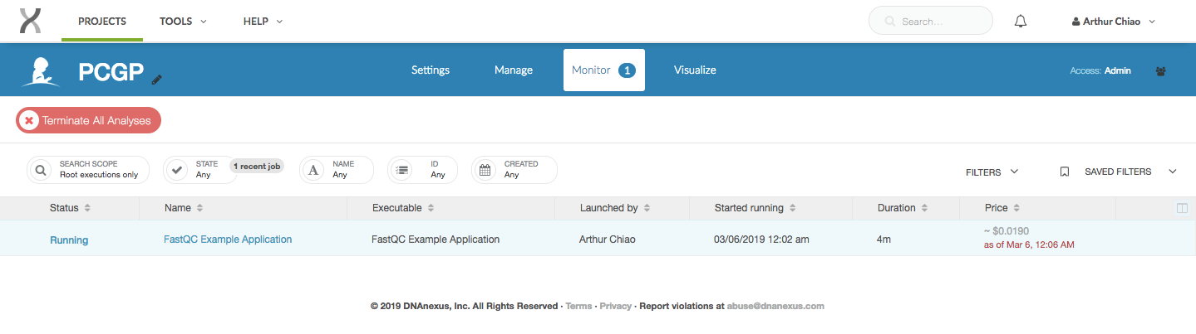Select the Monitor tab

pos(604,70)
